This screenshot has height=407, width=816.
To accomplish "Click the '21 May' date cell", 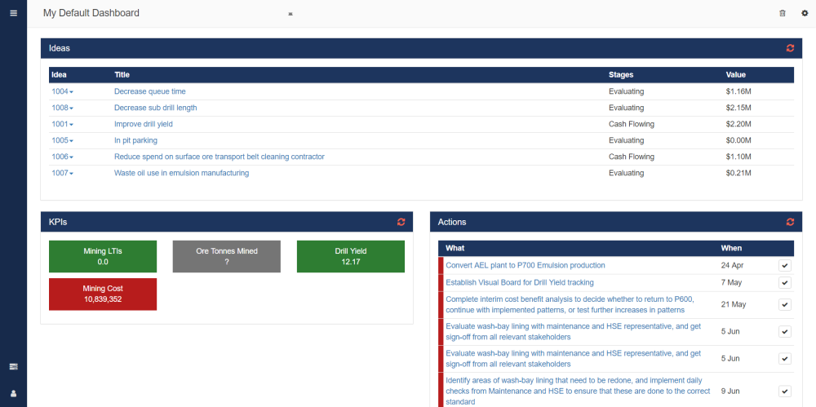I will [734, 304].
